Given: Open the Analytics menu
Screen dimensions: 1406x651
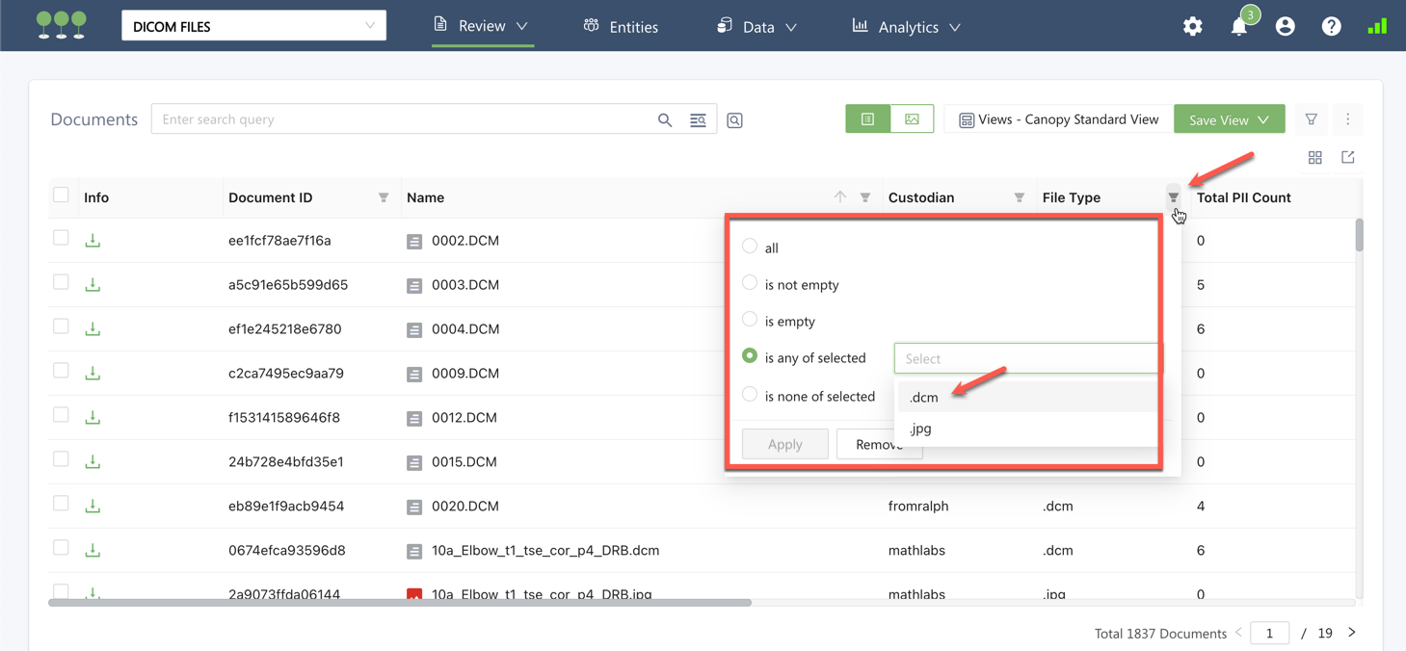Looking at the screenshot, I should (907, 27).
